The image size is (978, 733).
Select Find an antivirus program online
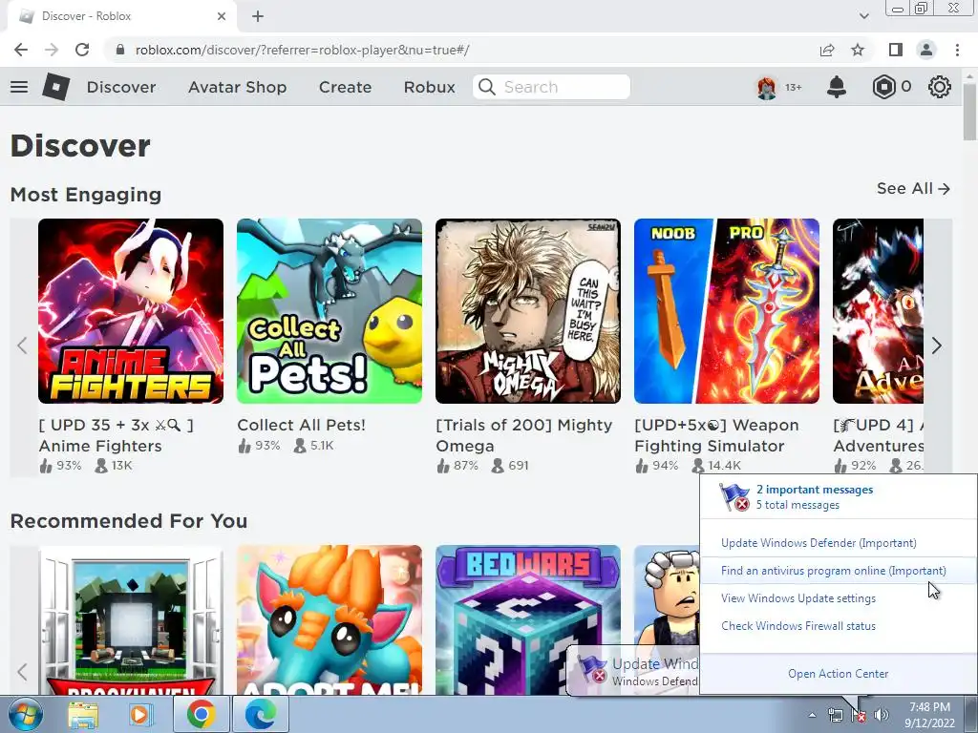tap(833, 571)
